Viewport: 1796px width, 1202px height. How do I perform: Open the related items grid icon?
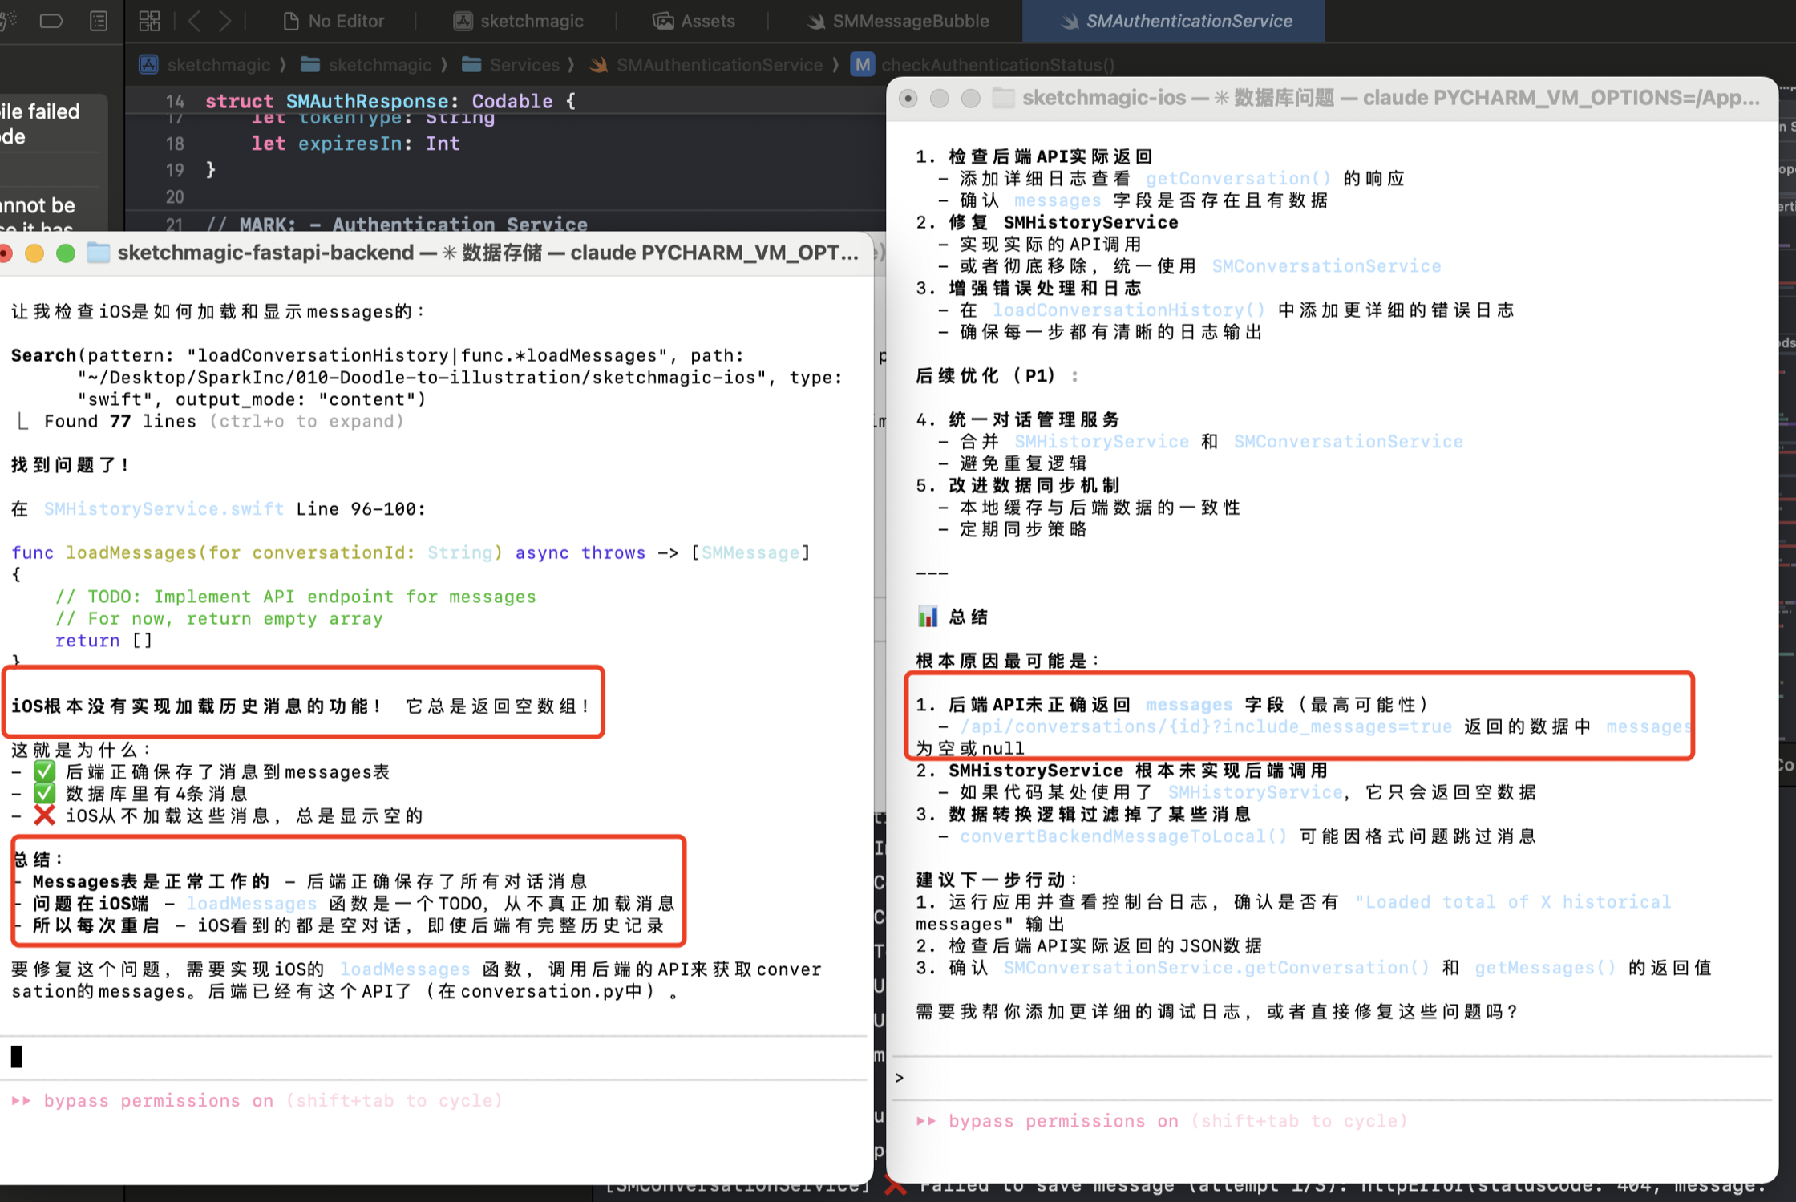149,21
